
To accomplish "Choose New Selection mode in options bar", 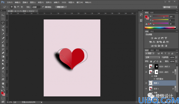I will [x=12, y=7].
